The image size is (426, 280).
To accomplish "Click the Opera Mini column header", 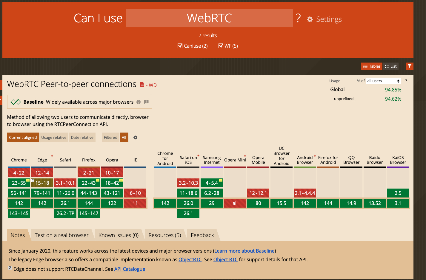I will click(235, 160).
